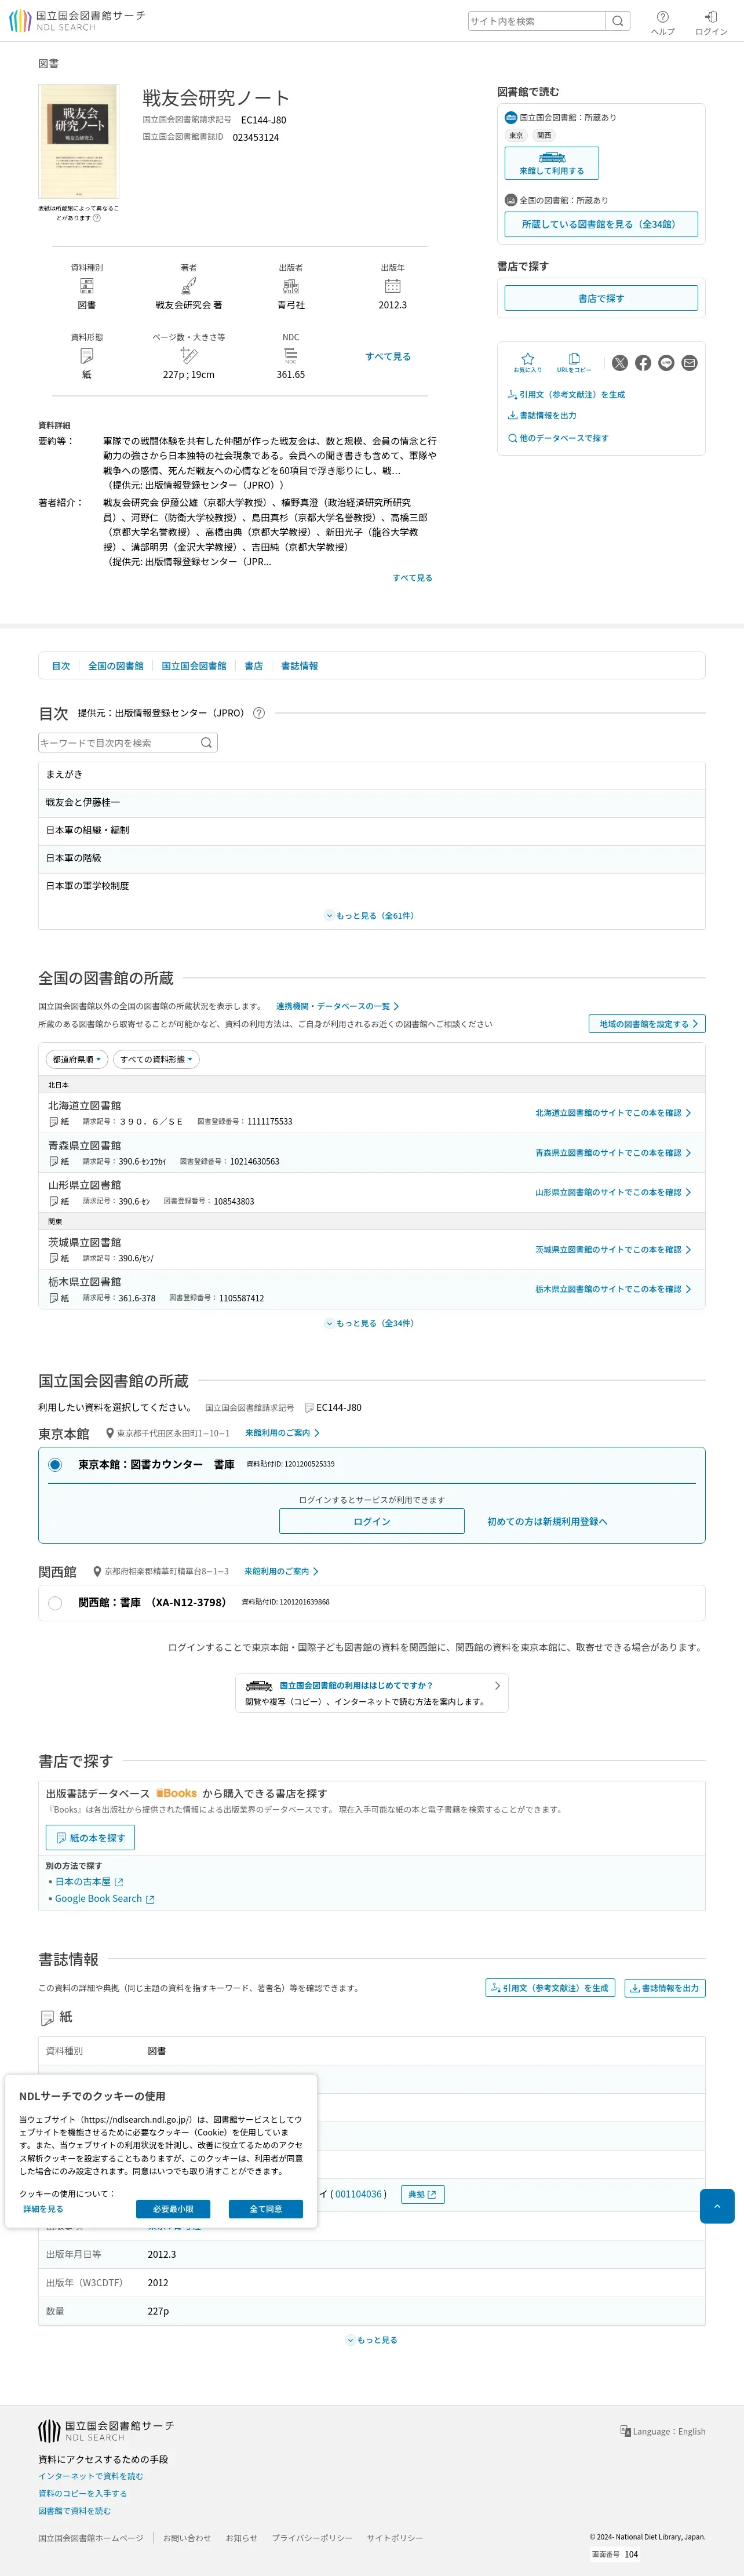The width and height of the screenshot is (744, 2576).
Task: Accept all cookies with 全て同意
Action: pos(266,2209)
